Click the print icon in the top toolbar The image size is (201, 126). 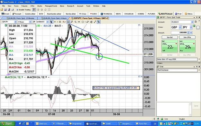13,10
